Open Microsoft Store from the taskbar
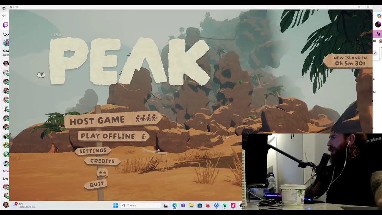The image size is (382, 215). tap(200, 205)
